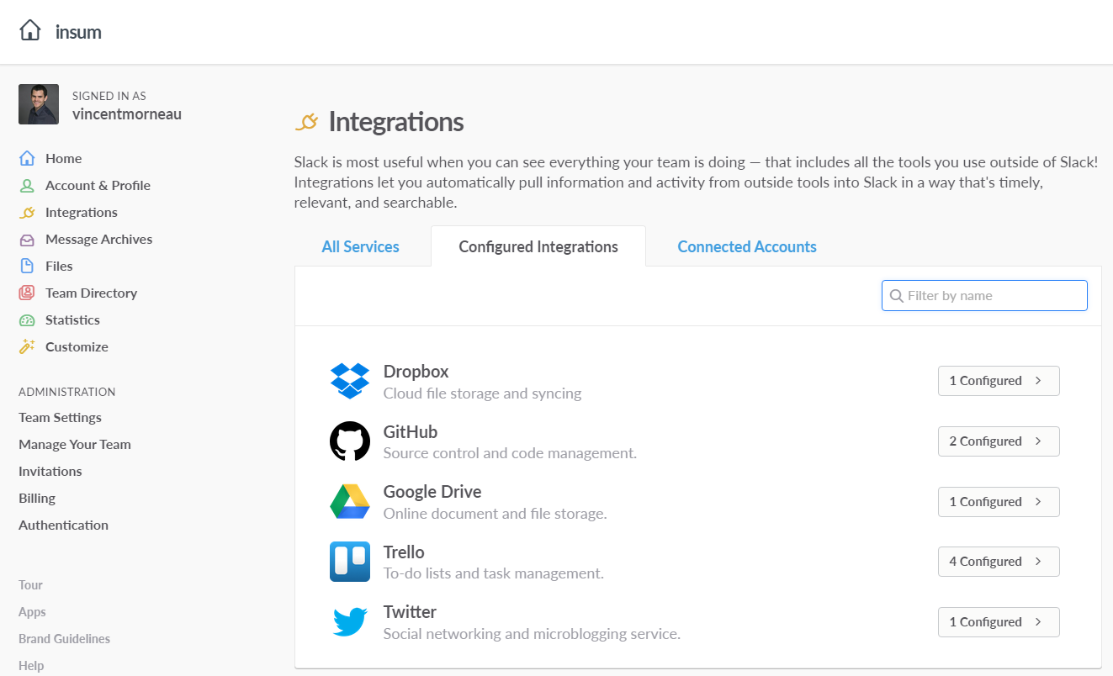Viewport: 1113px width, 676px height.
Task: Click the Statistics gauge icon
Action: tap(28, 320)
